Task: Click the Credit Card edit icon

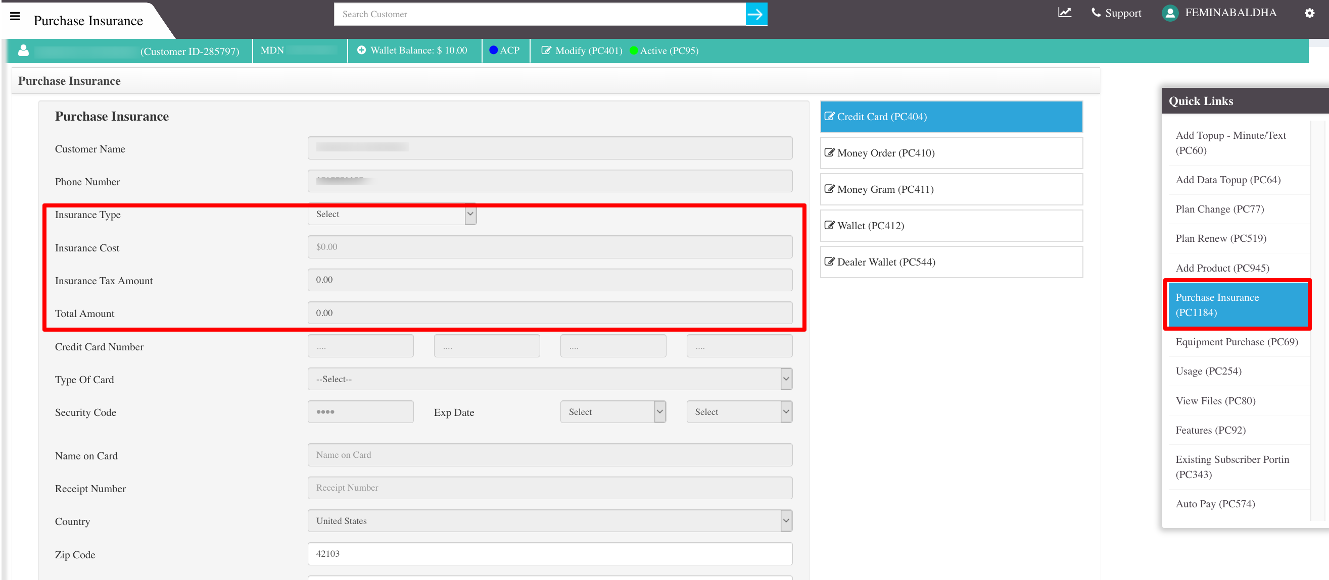Action: [829, 117]
